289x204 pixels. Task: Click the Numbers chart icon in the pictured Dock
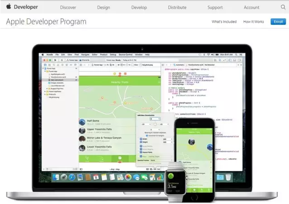click(160, 177)
